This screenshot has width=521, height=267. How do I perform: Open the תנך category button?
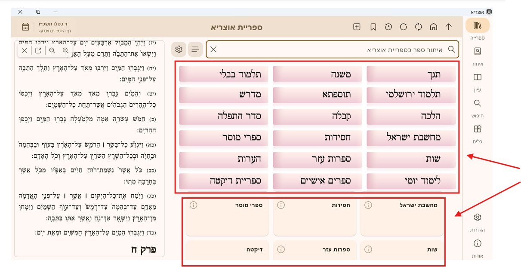click(x=411, y=74)
